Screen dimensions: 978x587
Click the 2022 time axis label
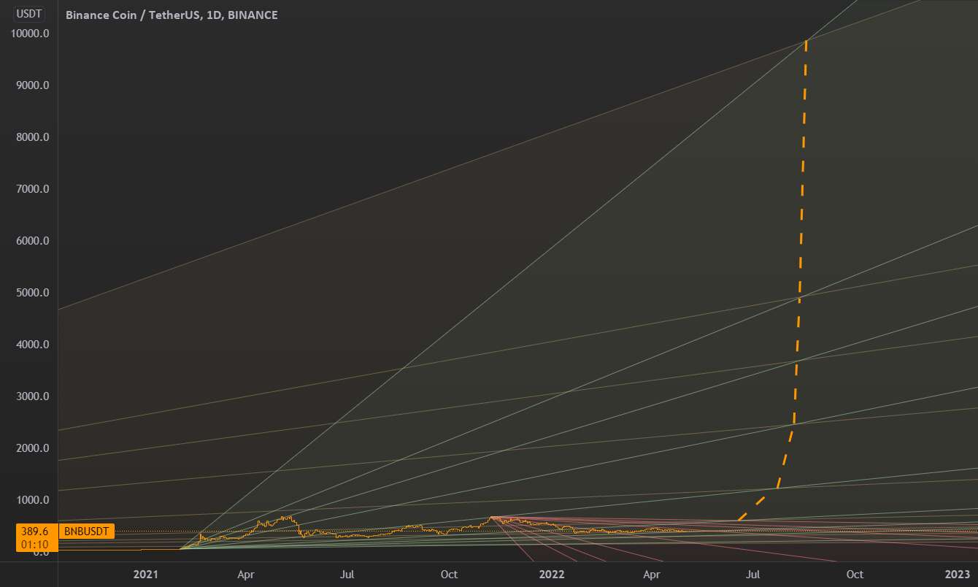pos(552,575)
